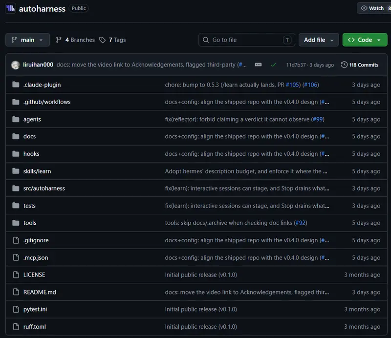The height and width of the screenshot is (338, 391).
Task: Click the README.md file icon
Action: point(16,292)
